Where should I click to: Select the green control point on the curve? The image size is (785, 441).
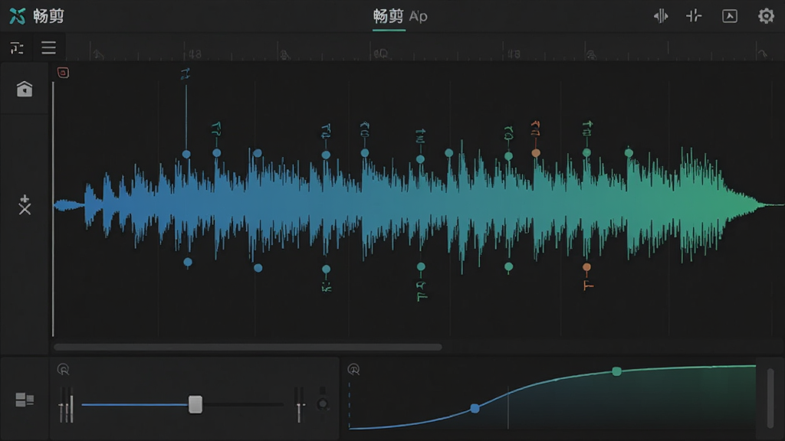coord(617,371)
